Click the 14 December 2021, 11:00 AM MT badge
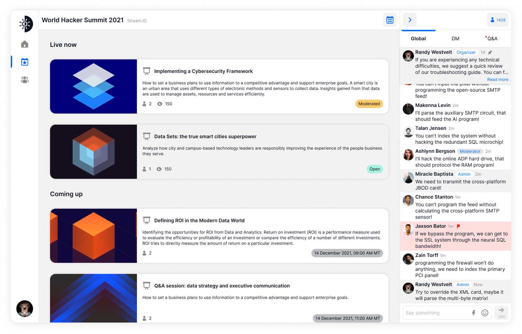522x334 pixels. (348, 318)
